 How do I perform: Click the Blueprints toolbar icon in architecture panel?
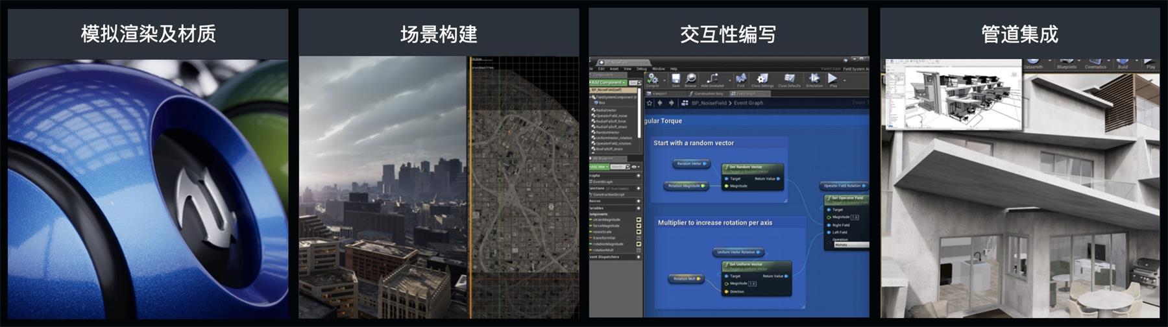click(1067, 63)
